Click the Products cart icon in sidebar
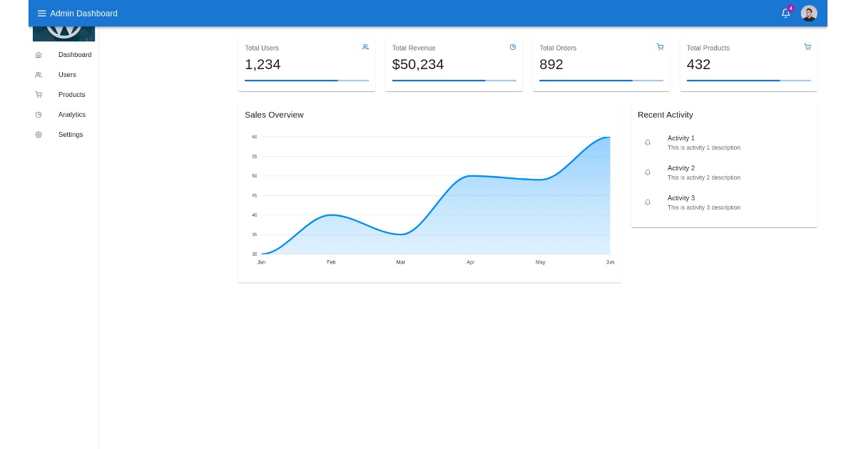The height and width of the screenshot is (449, 856). 39,95
